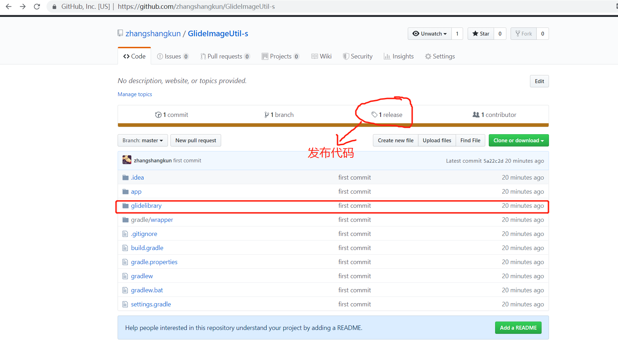The width and height of the screenshot is (618, 343).
Task: Click the glidelibrary folder icon
Action: coord(126,205)
